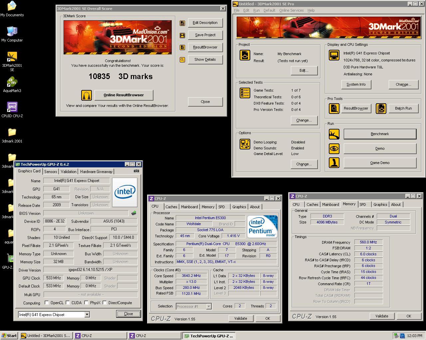Click the GPU-Z screenshot camera icon
Viewport: 426px width, 340px height.
point(136,171)
